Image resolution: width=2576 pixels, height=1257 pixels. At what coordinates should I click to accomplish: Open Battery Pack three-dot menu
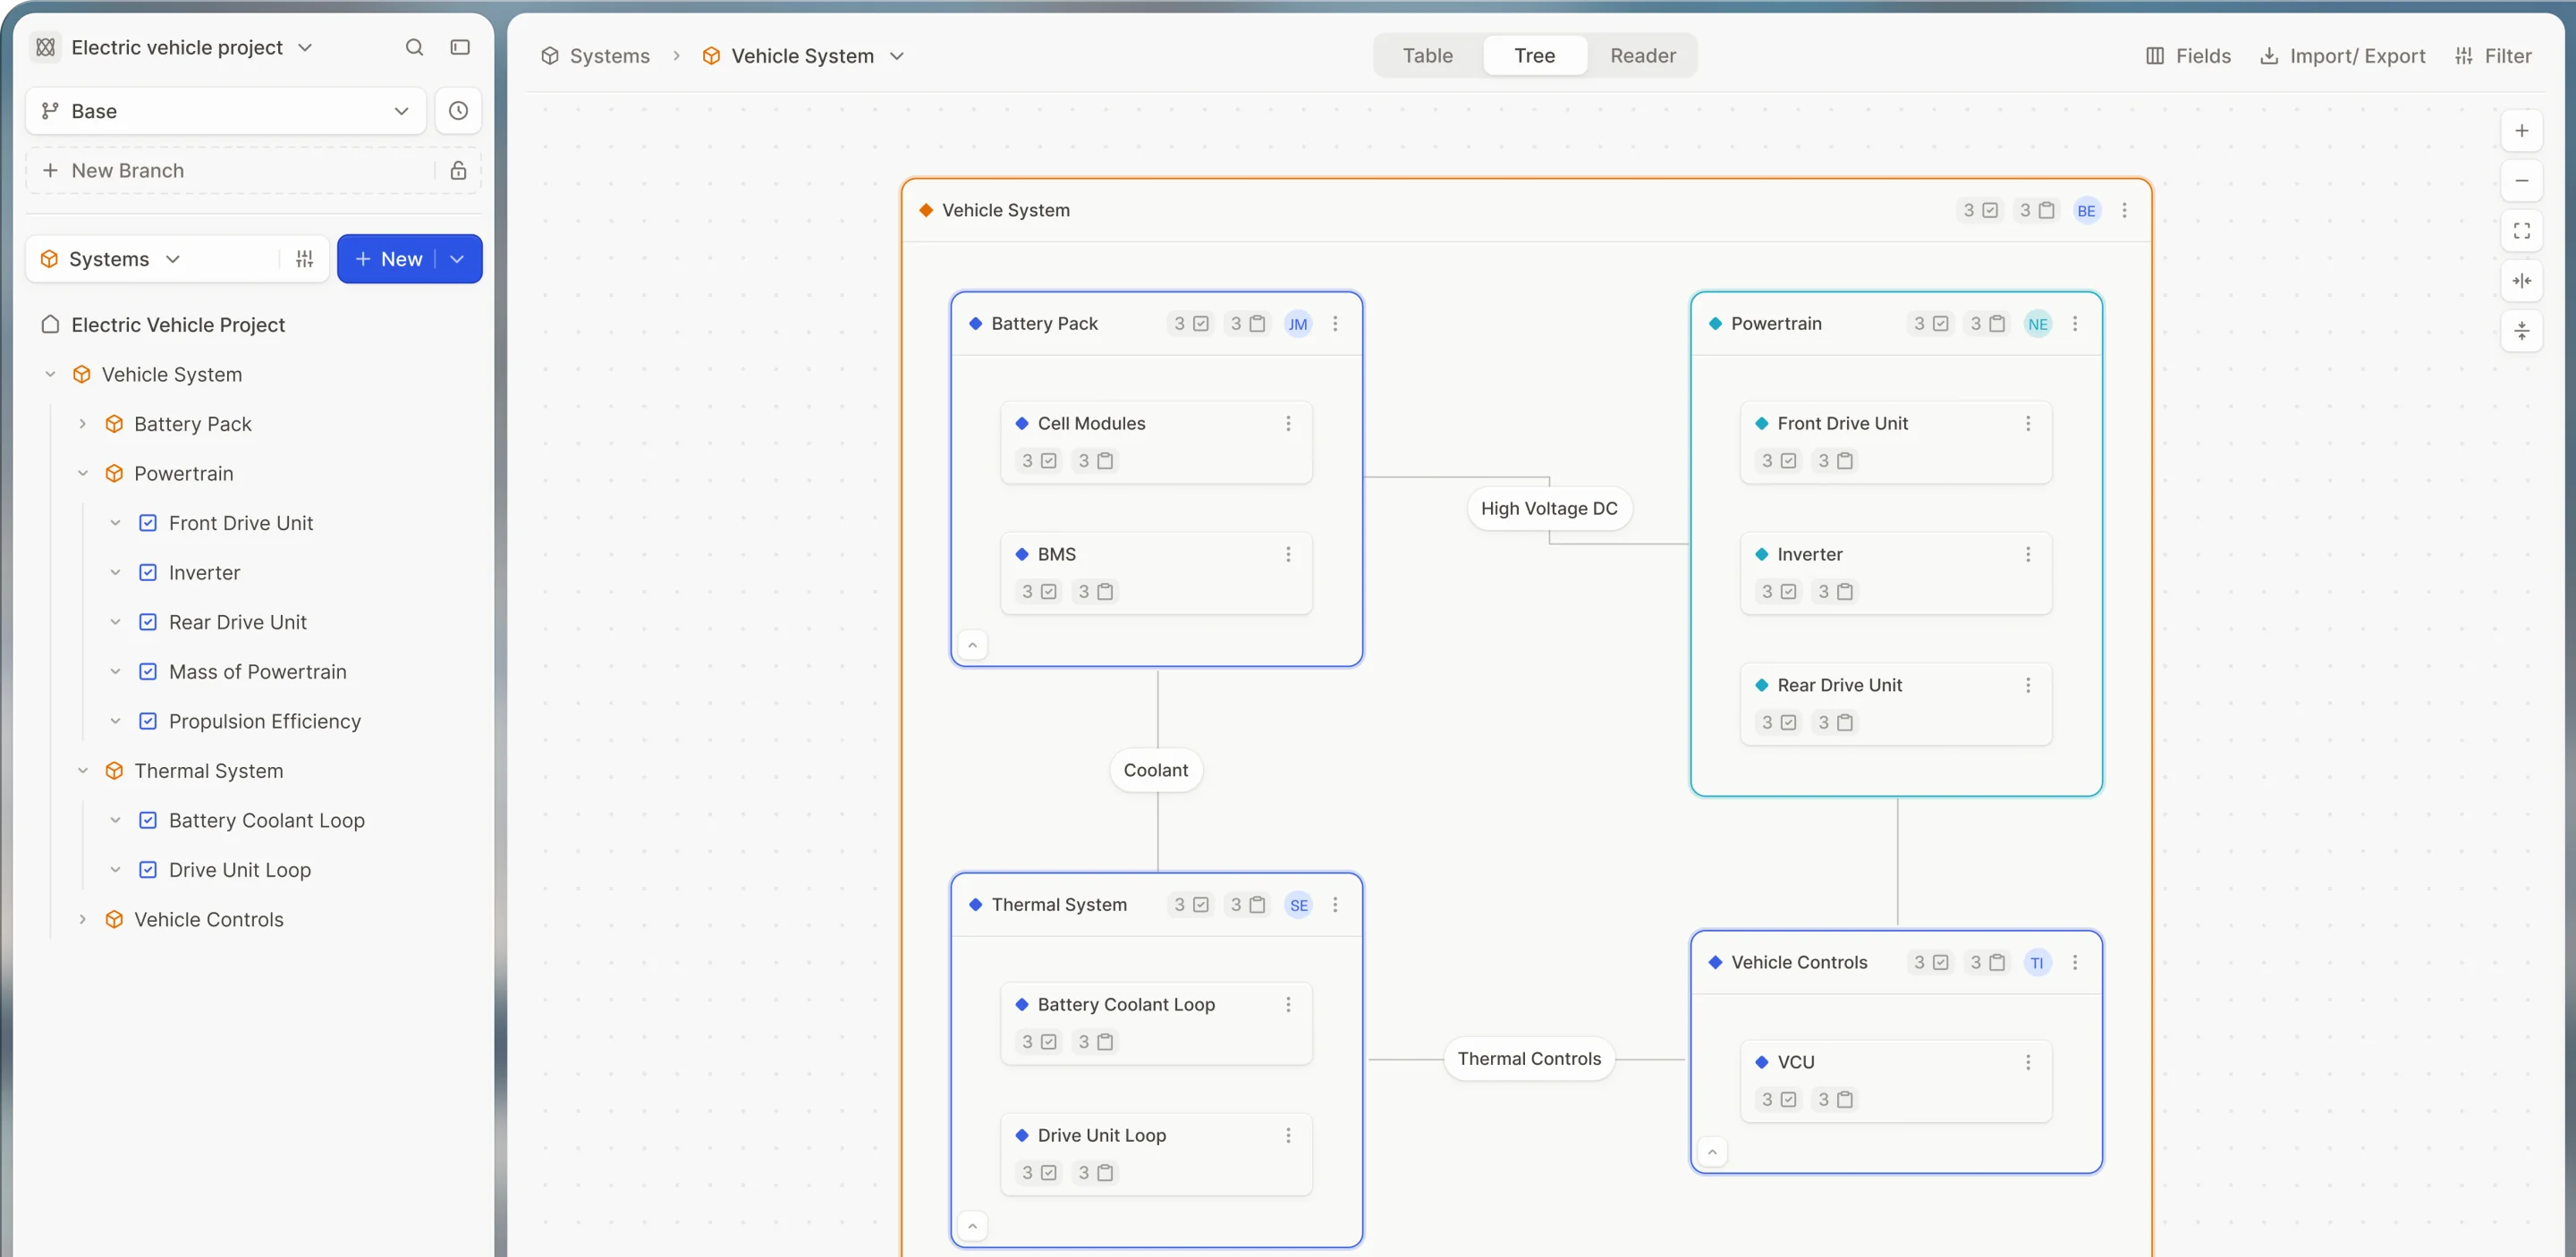point(1335,324)
